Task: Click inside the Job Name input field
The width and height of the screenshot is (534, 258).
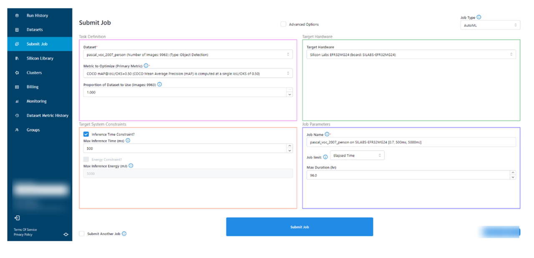Action: 411,142
